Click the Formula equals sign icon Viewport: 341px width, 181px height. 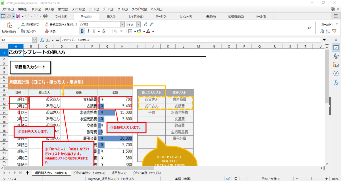click(x=57, y=40)
